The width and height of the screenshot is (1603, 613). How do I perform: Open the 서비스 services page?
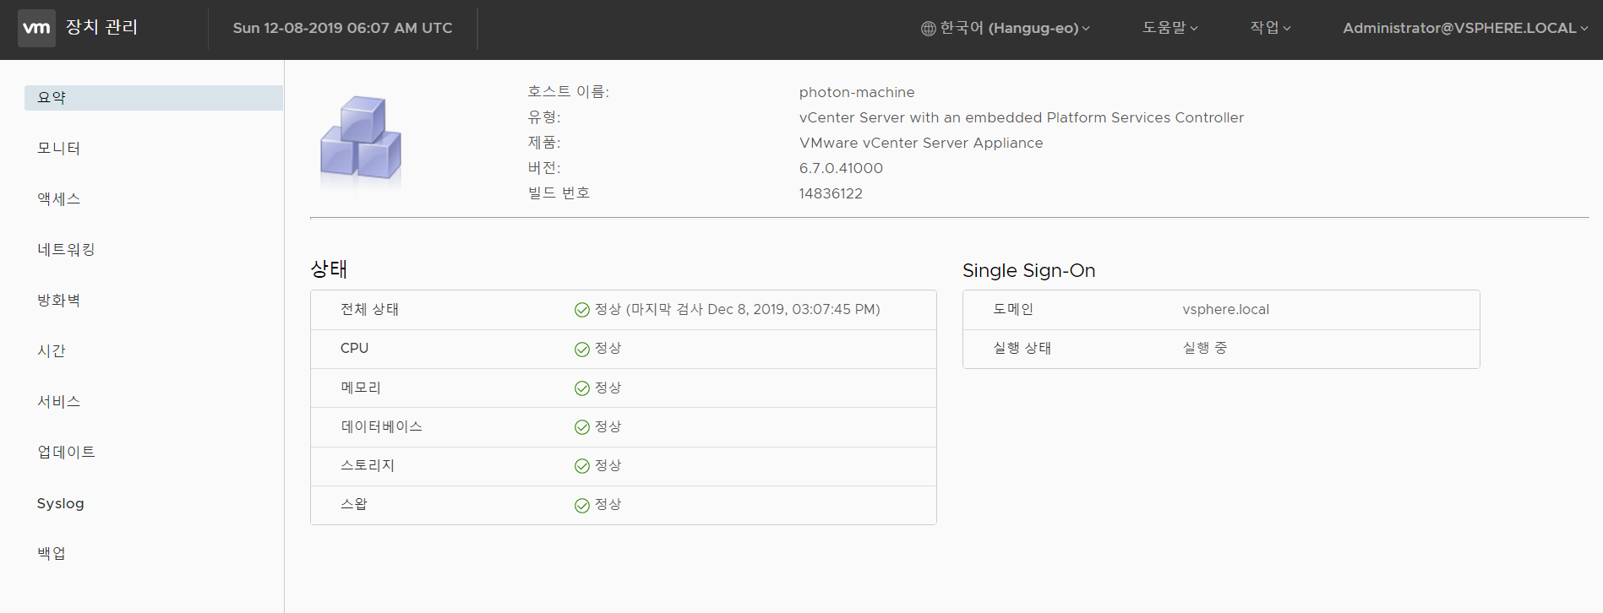tap(58, 402)
